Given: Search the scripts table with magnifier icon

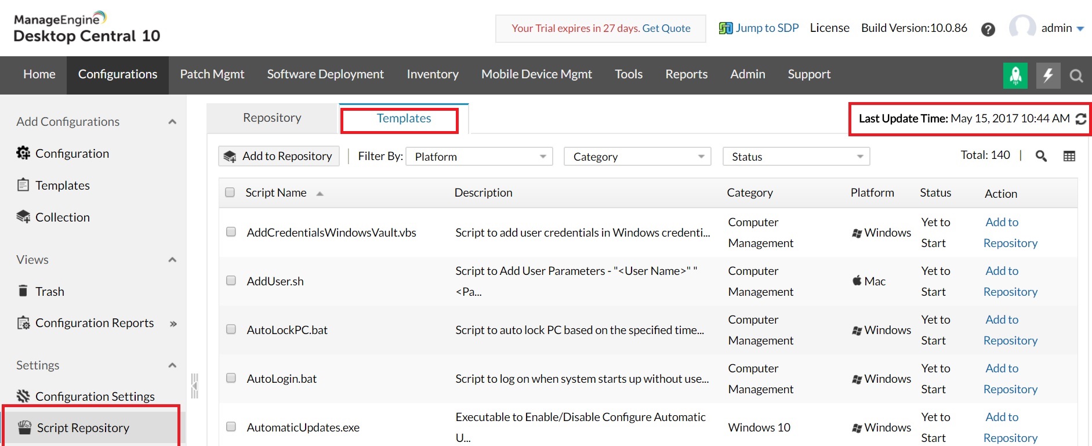Looking at the screenshot, I should click(x=1041, y=156).
